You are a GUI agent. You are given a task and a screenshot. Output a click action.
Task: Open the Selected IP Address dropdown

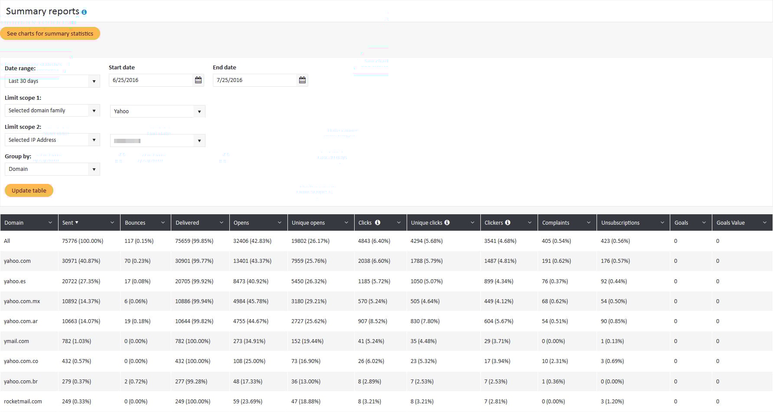click(94, 140)
